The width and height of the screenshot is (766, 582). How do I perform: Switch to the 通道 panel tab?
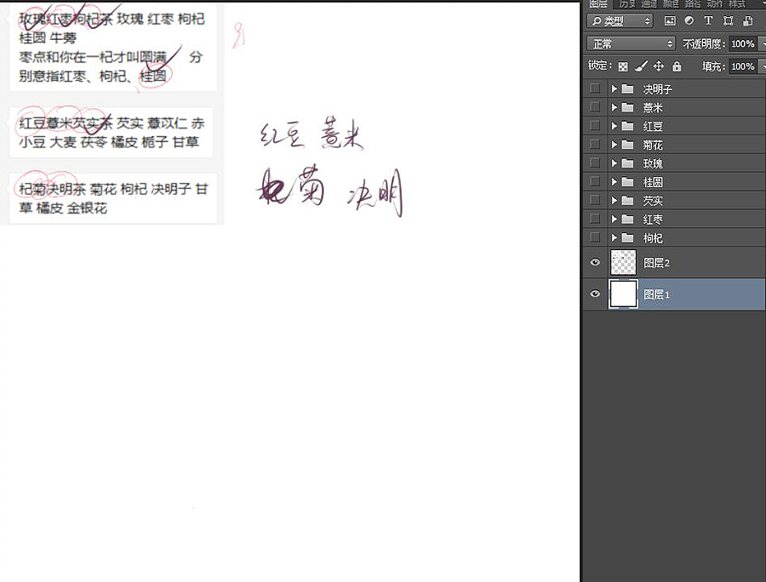coord(649,4)
